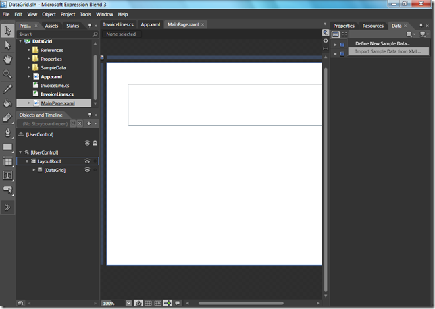This screenshot has width=435, height=309.
Task: Click the Add sample data source icon
Action: point(410,34)
